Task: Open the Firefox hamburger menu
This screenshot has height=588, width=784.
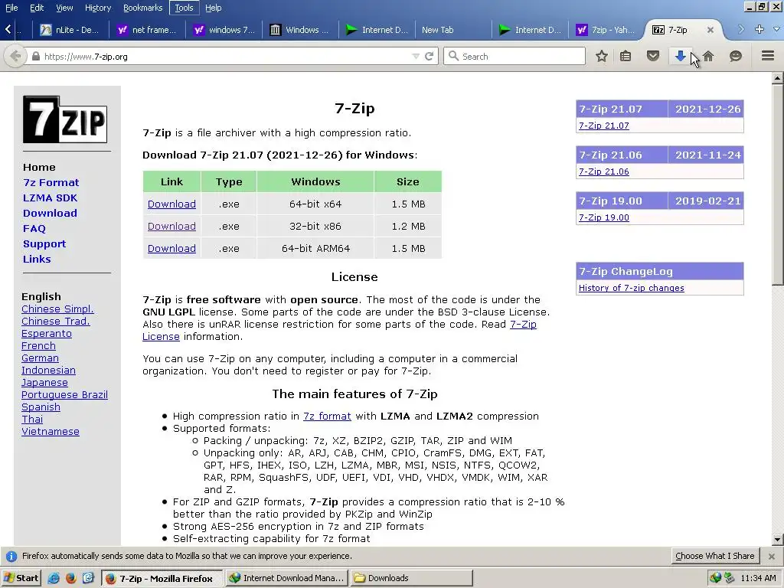Action: (768, 55)
